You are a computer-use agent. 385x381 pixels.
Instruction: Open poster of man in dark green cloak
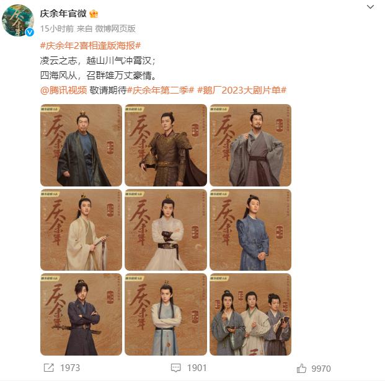click(81, 145)
